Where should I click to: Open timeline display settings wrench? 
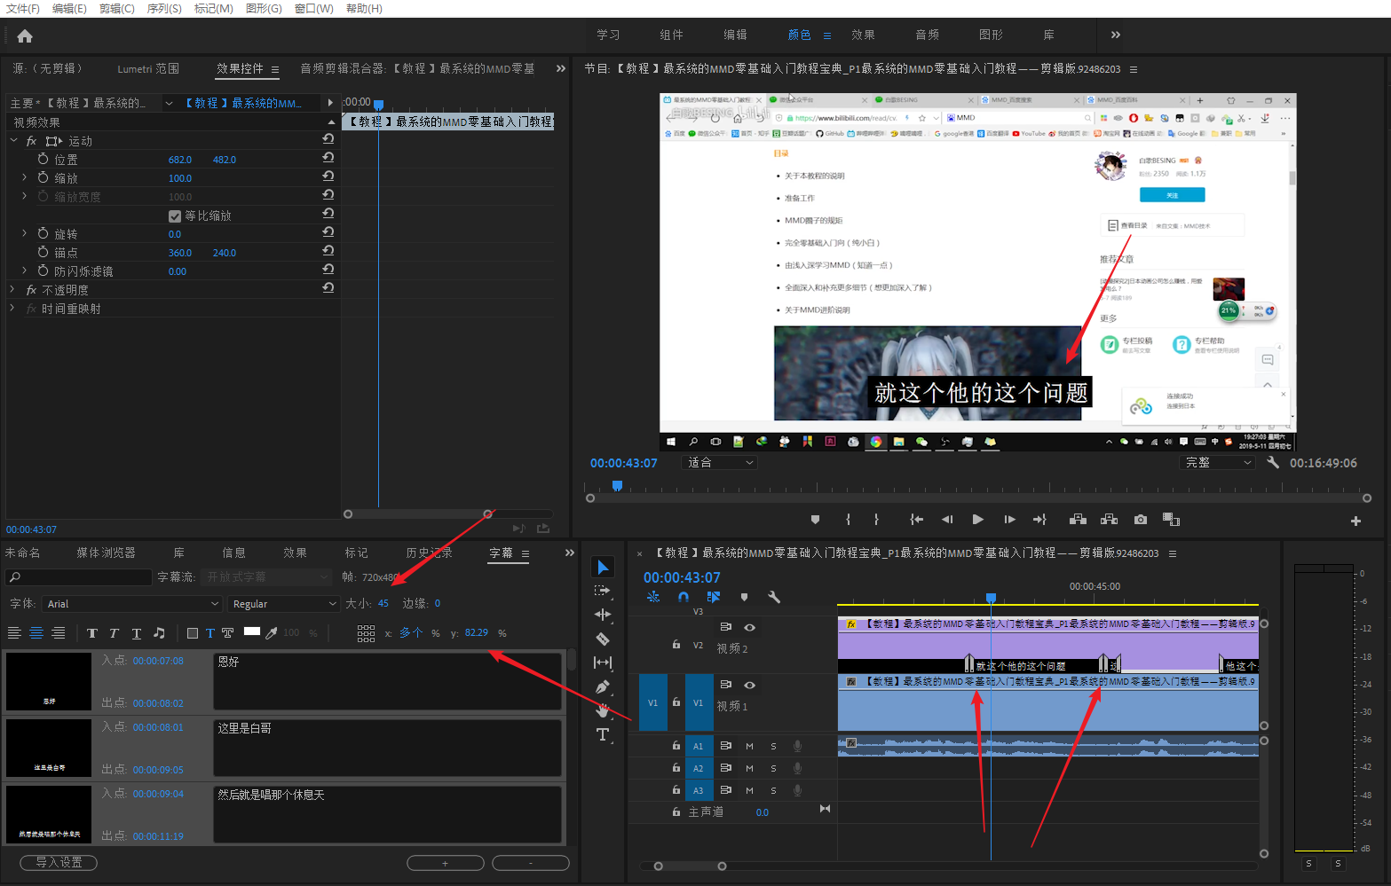tap(774, 597)
